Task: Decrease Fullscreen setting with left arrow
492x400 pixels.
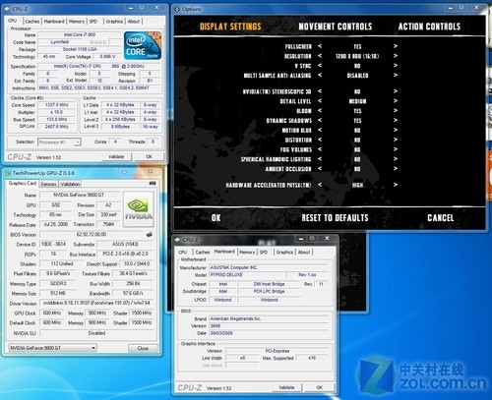Action: (320, 46)
